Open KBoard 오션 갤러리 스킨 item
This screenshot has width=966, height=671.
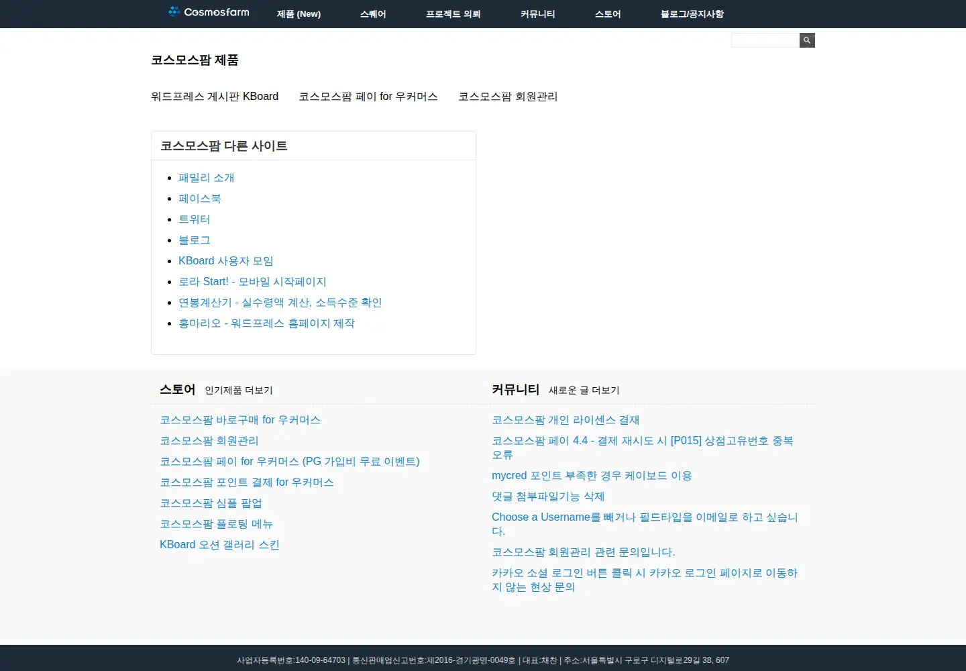tap(219, 545)
